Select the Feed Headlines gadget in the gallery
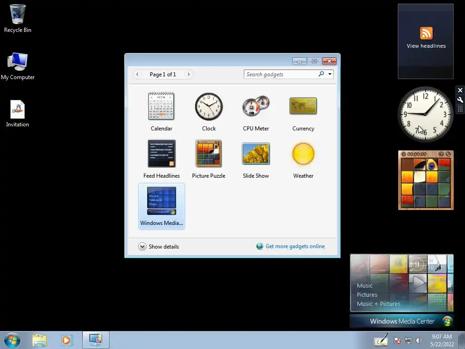This screenshot has height=349, width=465. coord(162,154)
